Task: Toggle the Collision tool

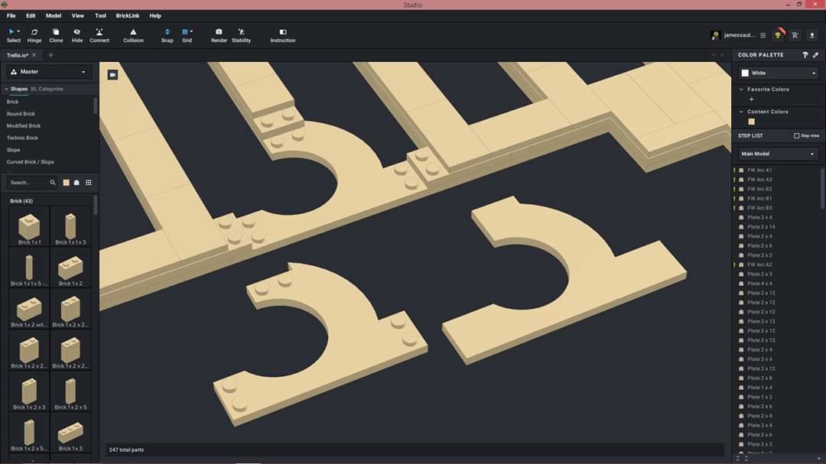Action: click(x=133, y=35)
